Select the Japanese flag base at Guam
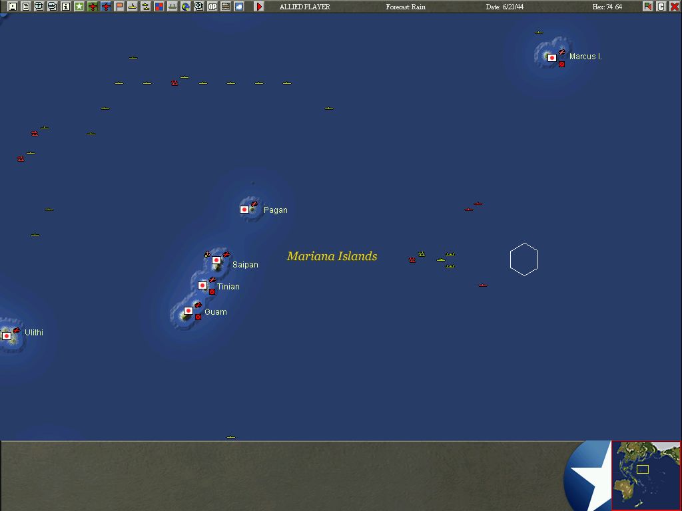The image size is (682, 511). point(188,311)
